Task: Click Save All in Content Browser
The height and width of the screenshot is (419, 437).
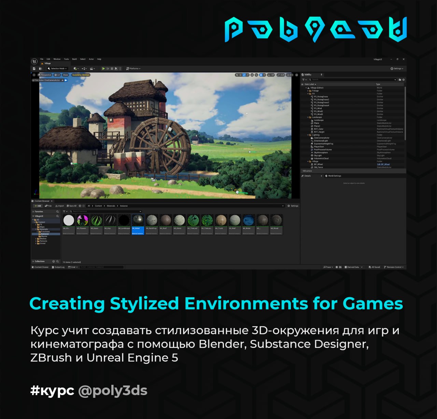Action: [71, 206]
